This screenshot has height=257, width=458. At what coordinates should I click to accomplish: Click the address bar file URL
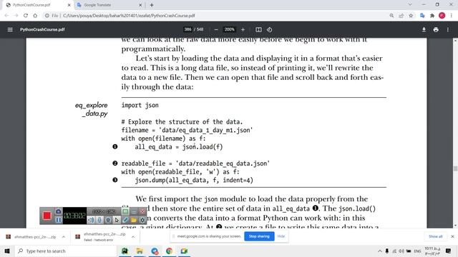[x=129, y=16]
